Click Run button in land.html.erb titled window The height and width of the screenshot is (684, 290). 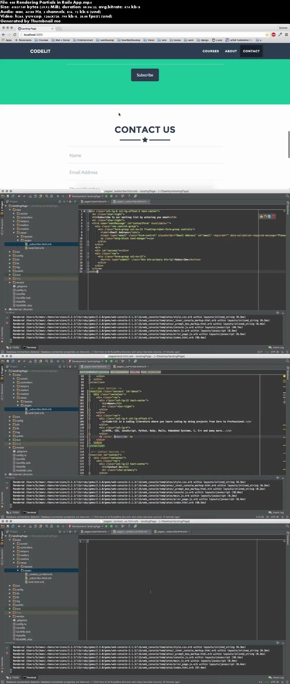[106, 361]
